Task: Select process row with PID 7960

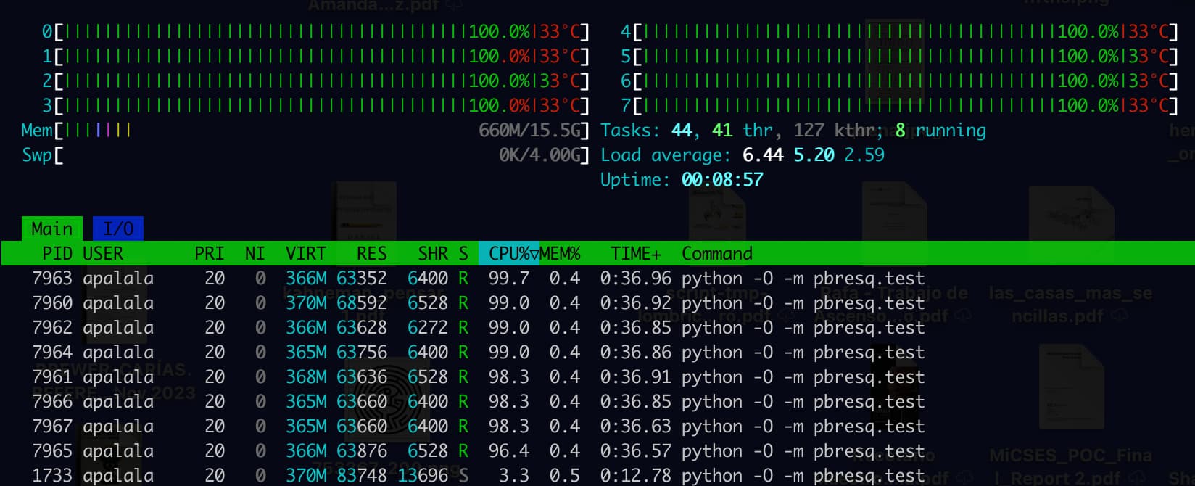Action: 597,302
